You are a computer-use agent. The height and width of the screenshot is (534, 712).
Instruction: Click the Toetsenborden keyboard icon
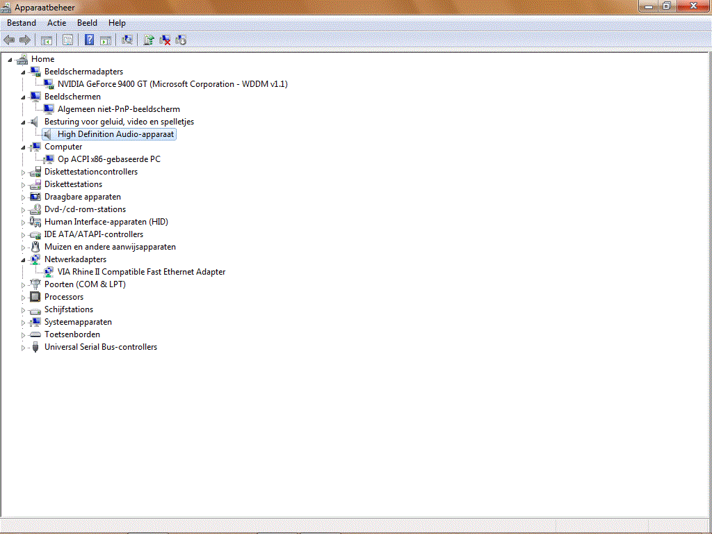(x=35, y=334)
